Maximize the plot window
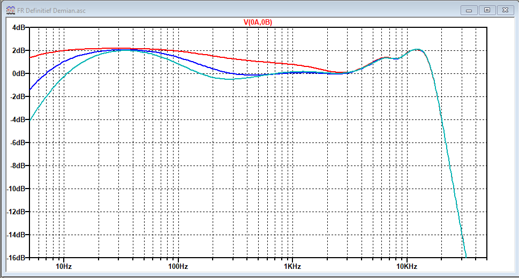Viewport: 519px width, 278px height. (x=487, y=10)
